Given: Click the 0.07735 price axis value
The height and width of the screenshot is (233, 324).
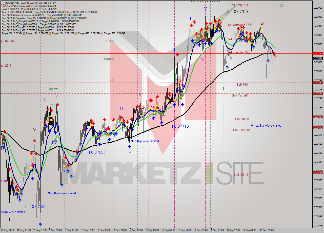Looking at the screenshot, I should [x=318, y=107].
